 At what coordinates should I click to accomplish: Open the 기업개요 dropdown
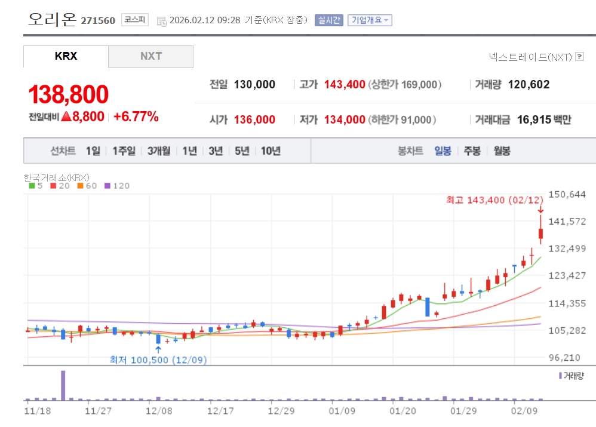[370, 20]
